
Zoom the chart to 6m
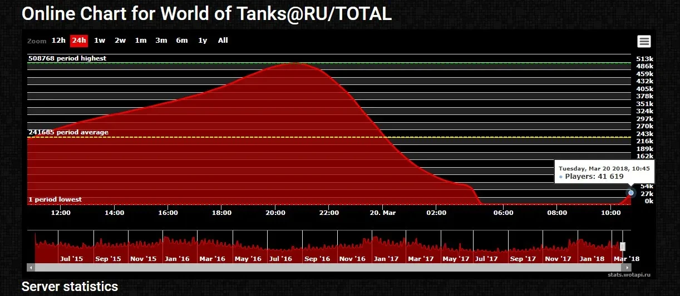(x=182, y=41)
